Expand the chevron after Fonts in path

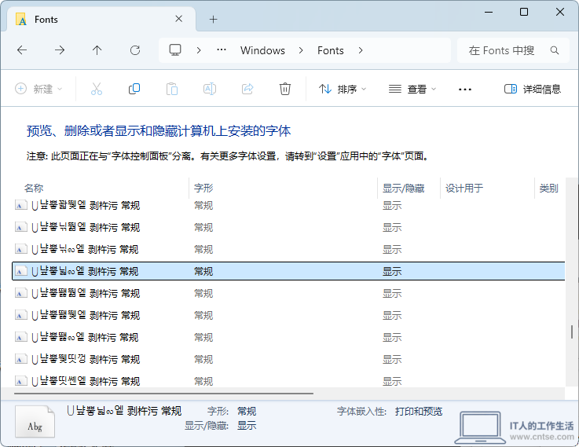(361, 50)
